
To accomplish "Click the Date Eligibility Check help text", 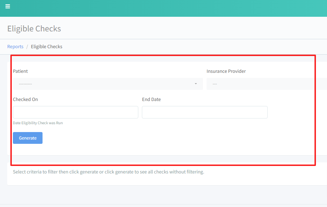I will [38, 123].
